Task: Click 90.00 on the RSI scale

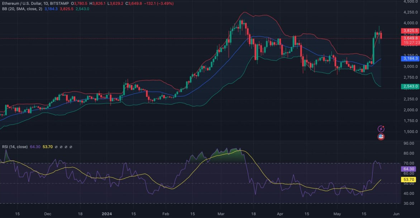Action: tap(409, 143)
